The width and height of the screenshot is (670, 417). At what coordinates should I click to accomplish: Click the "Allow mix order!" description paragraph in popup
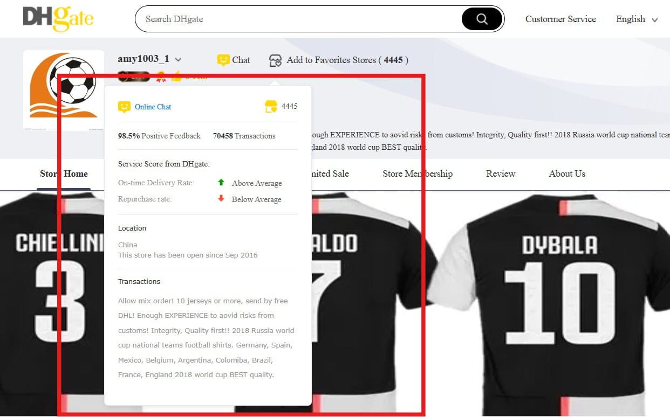coord(207,338)
